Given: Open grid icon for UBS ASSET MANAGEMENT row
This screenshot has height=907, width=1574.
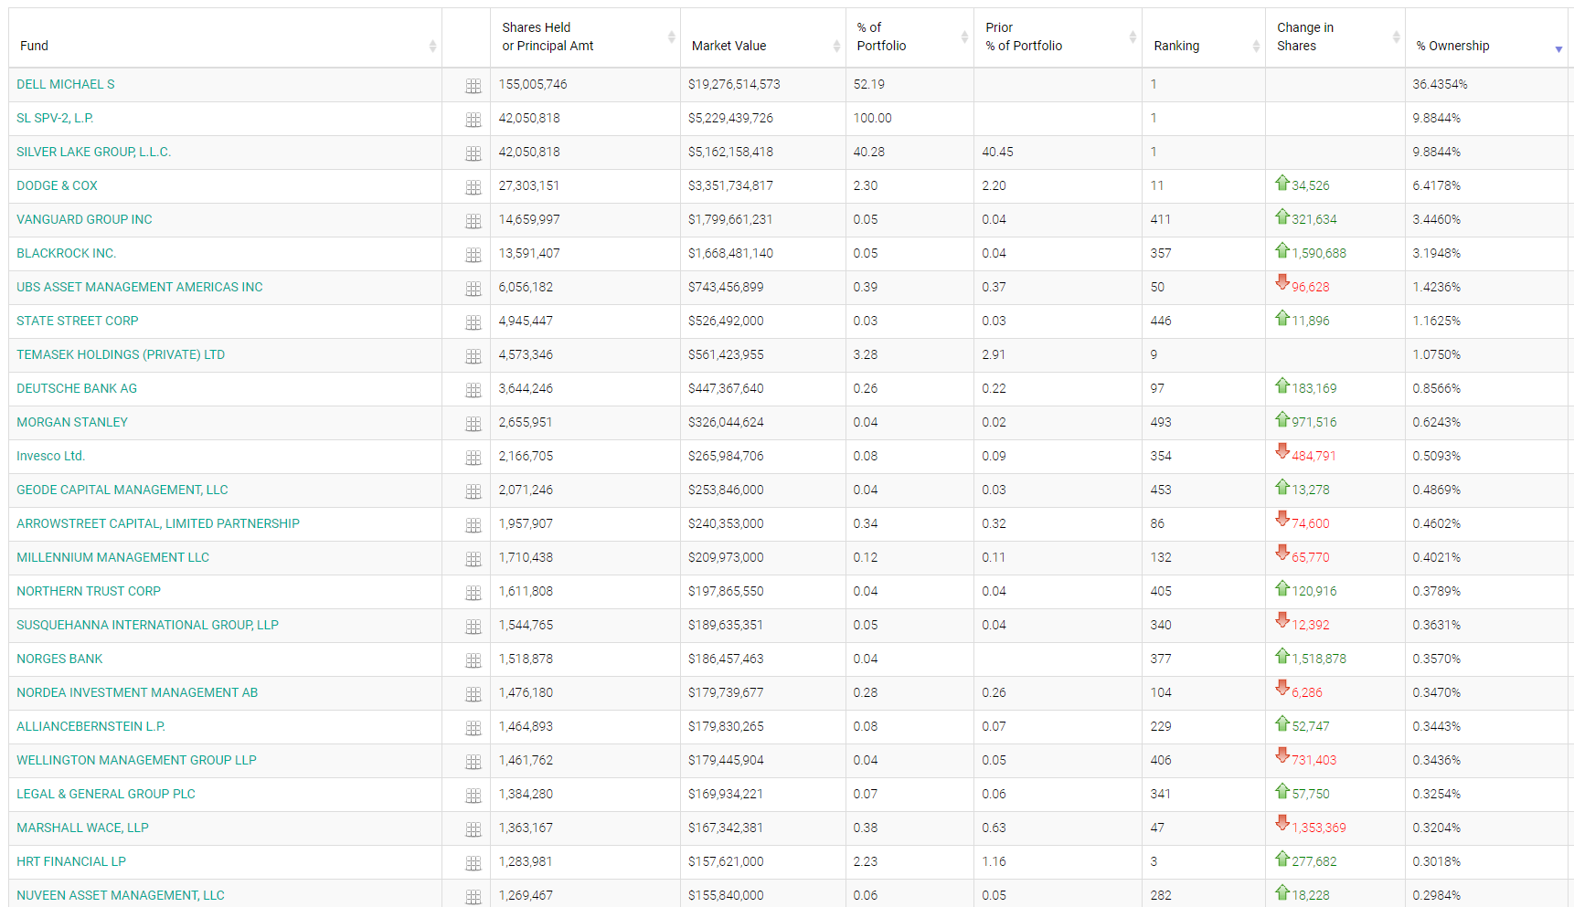Looking at the screenshot, I should tap(473, 289).
